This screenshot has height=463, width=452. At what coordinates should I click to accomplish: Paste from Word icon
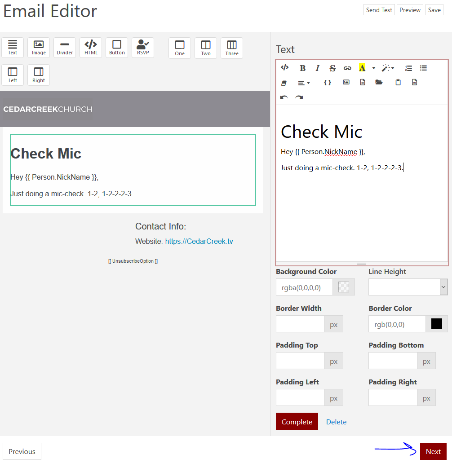pyautogui.click(x=414, y=82)
